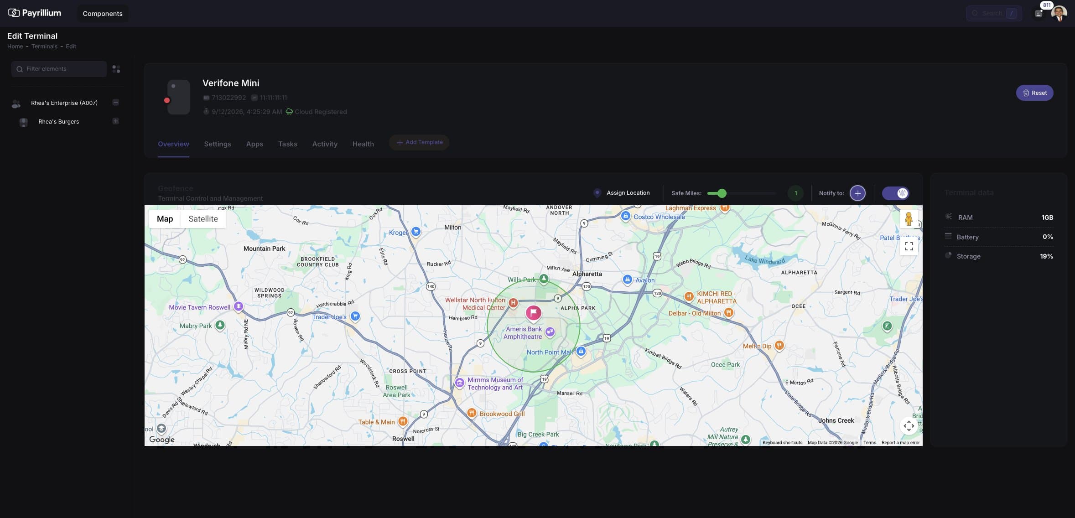Click Movie Tavern Roswell marker
The image size is (1075, 518).
[238, 307]
